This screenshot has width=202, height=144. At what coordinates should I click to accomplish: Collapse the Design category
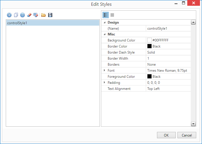pos(104,22)
